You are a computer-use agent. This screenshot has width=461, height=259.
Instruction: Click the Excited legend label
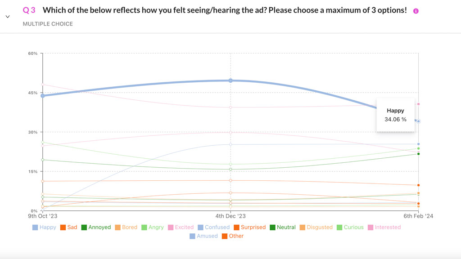tap(184, 228)
